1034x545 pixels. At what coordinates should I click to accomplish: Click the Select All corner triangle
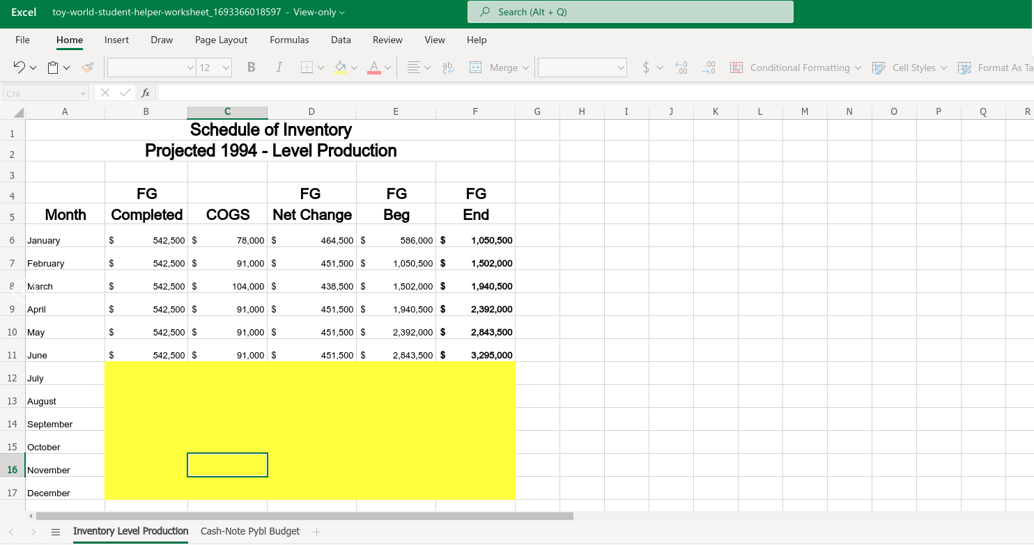pyautogui.click(x=19, y=113)
